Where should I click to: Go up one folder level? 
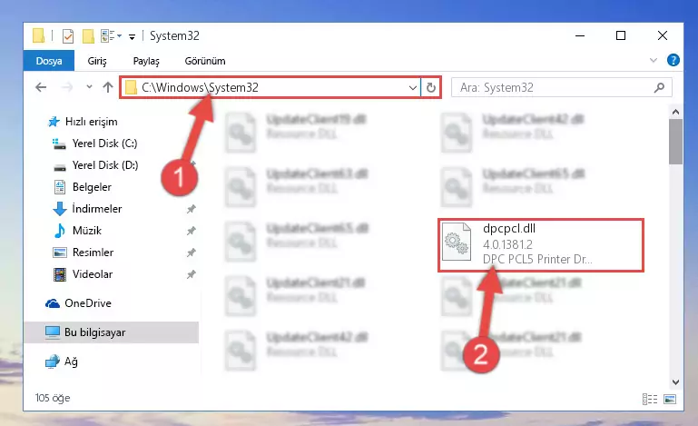(108, 87)
